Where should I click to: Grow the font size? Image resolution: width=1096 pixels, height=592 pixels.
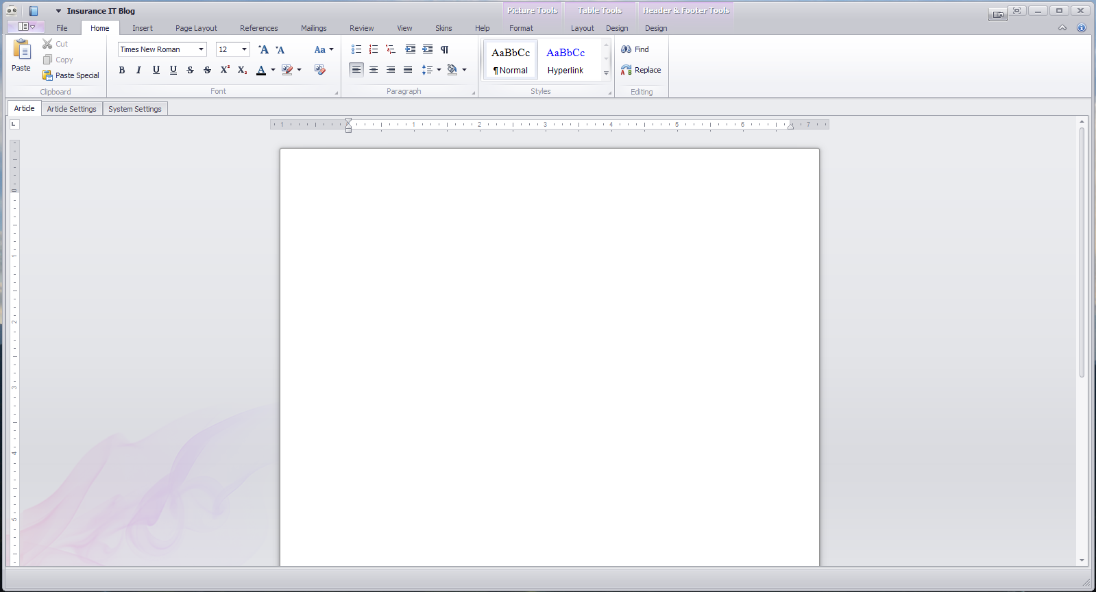coord(263,49)
